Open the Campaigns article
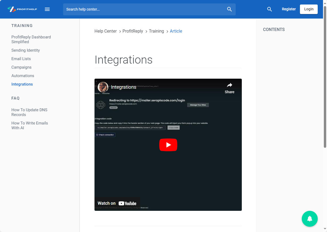 (x=21, y=67)
